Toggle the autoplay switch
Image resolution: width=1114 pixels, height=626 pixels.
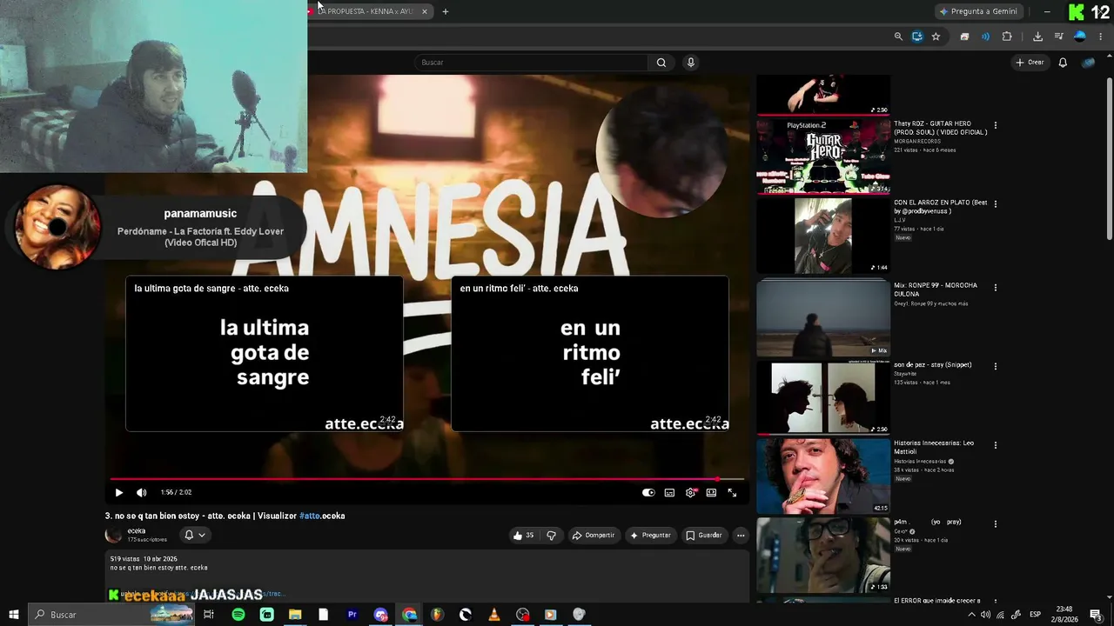click(x=648, y=493)
